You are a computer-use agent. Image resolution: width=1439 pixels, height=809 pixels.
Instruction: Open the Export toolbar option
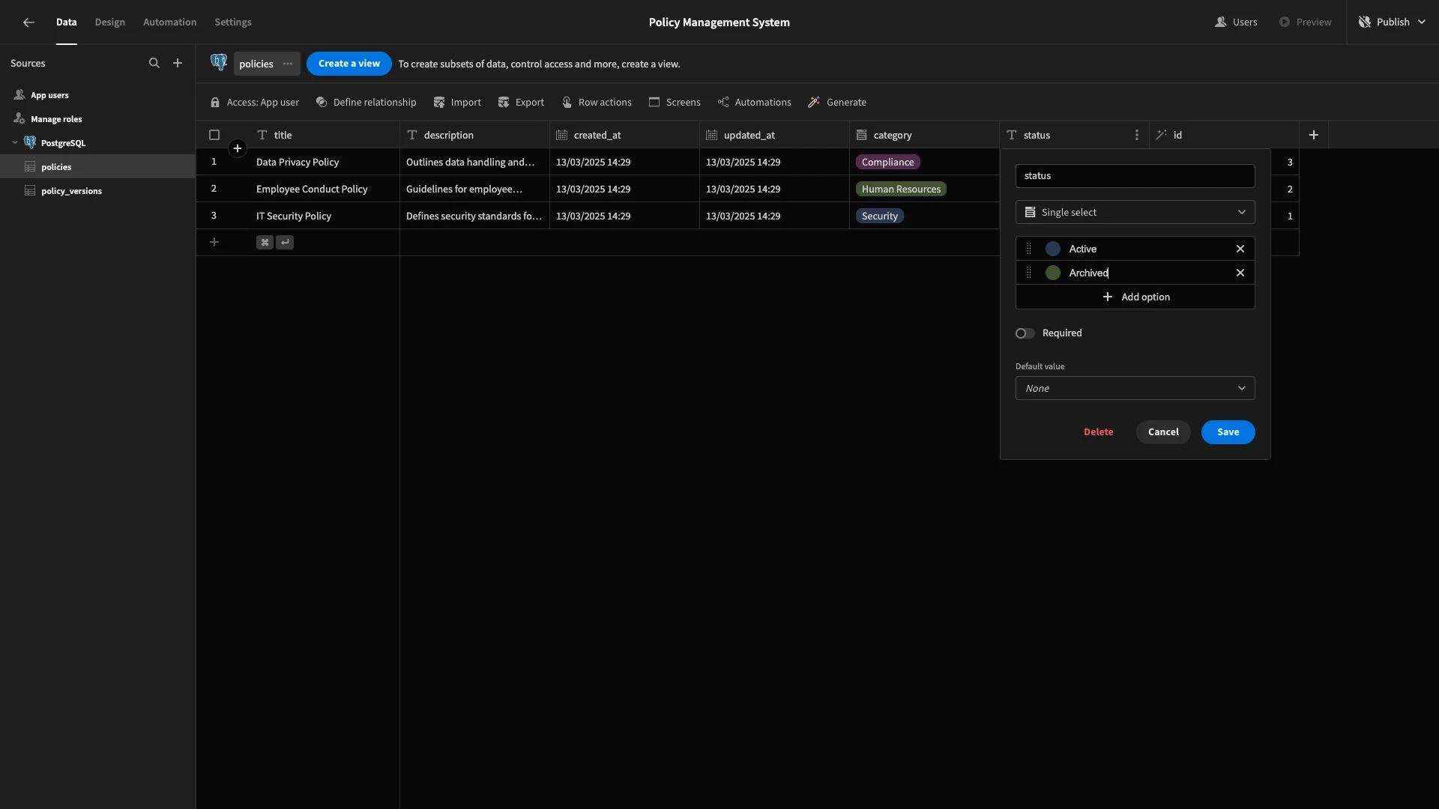[x=521, y=103]
